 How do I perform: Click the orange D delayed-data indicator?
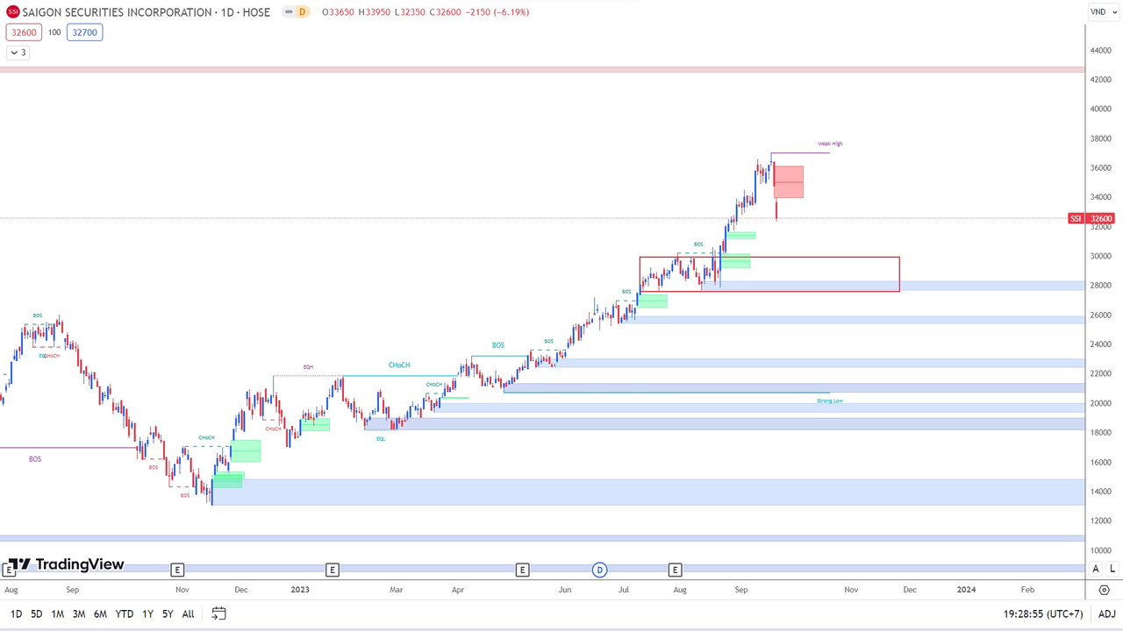coord(302,12)
